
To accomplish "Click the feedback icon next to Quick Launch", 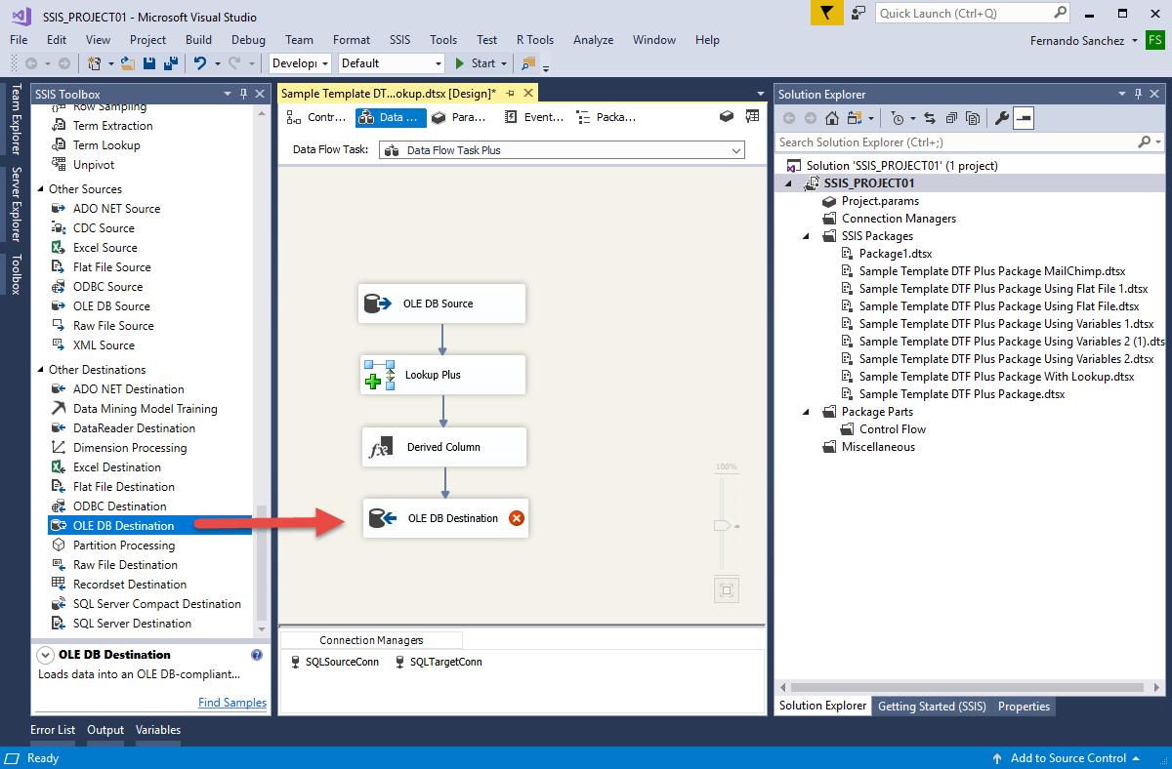I will click(858, 13).
